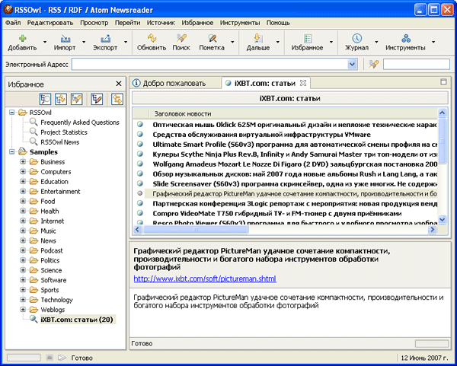Click the Экспорт toolbar icon

pos(105,39)
